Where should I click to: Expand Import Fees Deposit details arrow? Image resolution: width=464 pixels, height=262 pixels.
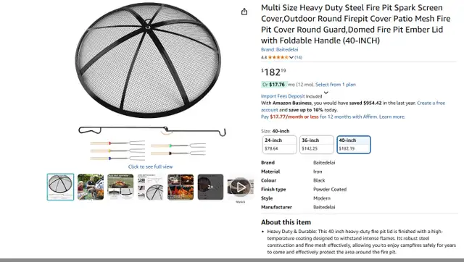click(x=326, y=93)
